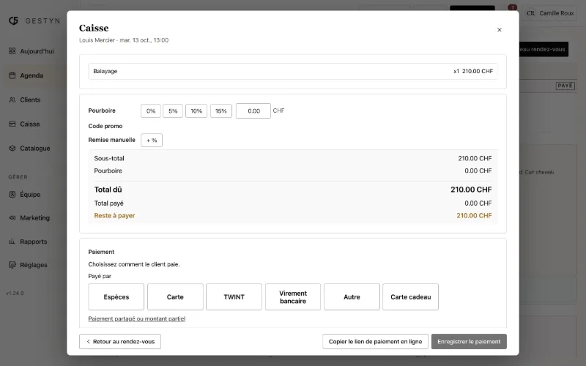The height and width of the screenshot is (366, 586).
Task: Select 15% tip option
Action: point(221,111)
